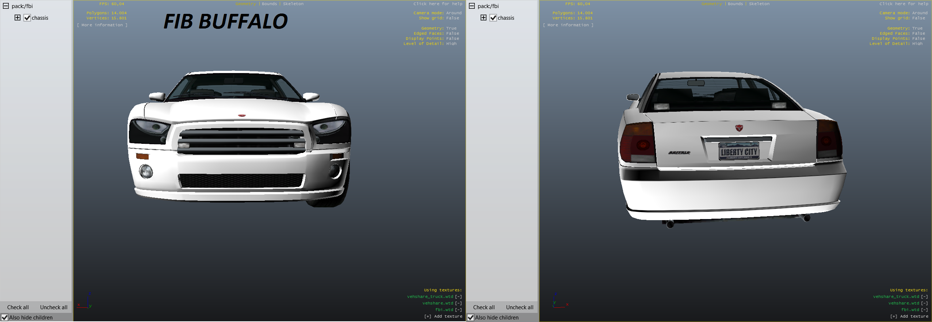Toggle Show grid in right viewer
Screen dimensions: 932x322
905,18
